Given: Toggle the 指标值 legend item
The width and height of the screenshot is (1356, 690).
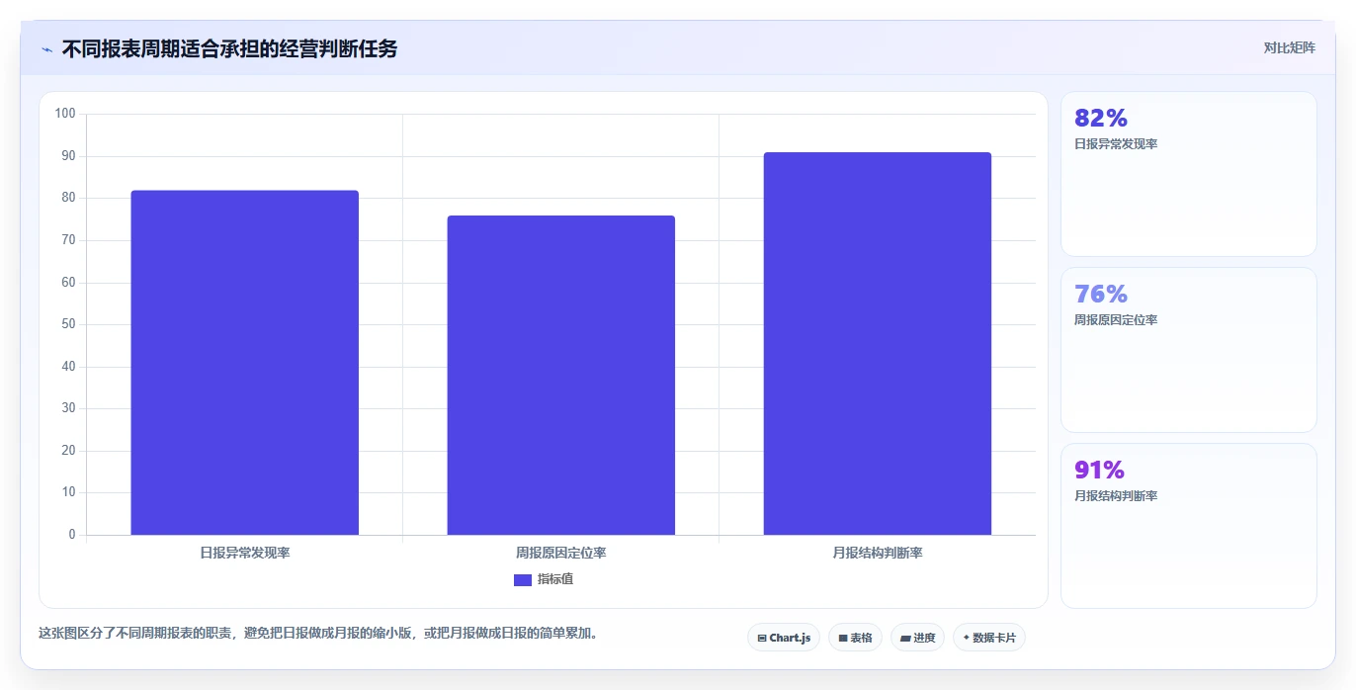Looking at the screenshot, I should click(544, 579).
